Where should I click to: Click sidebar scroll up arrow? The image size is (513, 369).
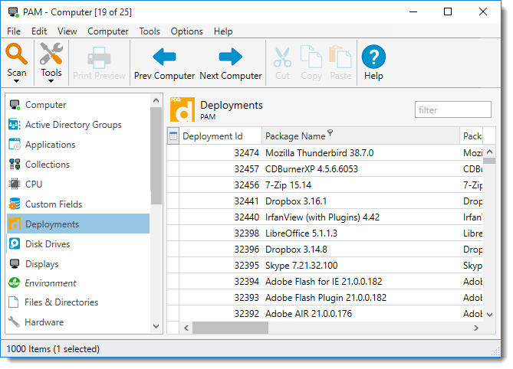point(156,100)
